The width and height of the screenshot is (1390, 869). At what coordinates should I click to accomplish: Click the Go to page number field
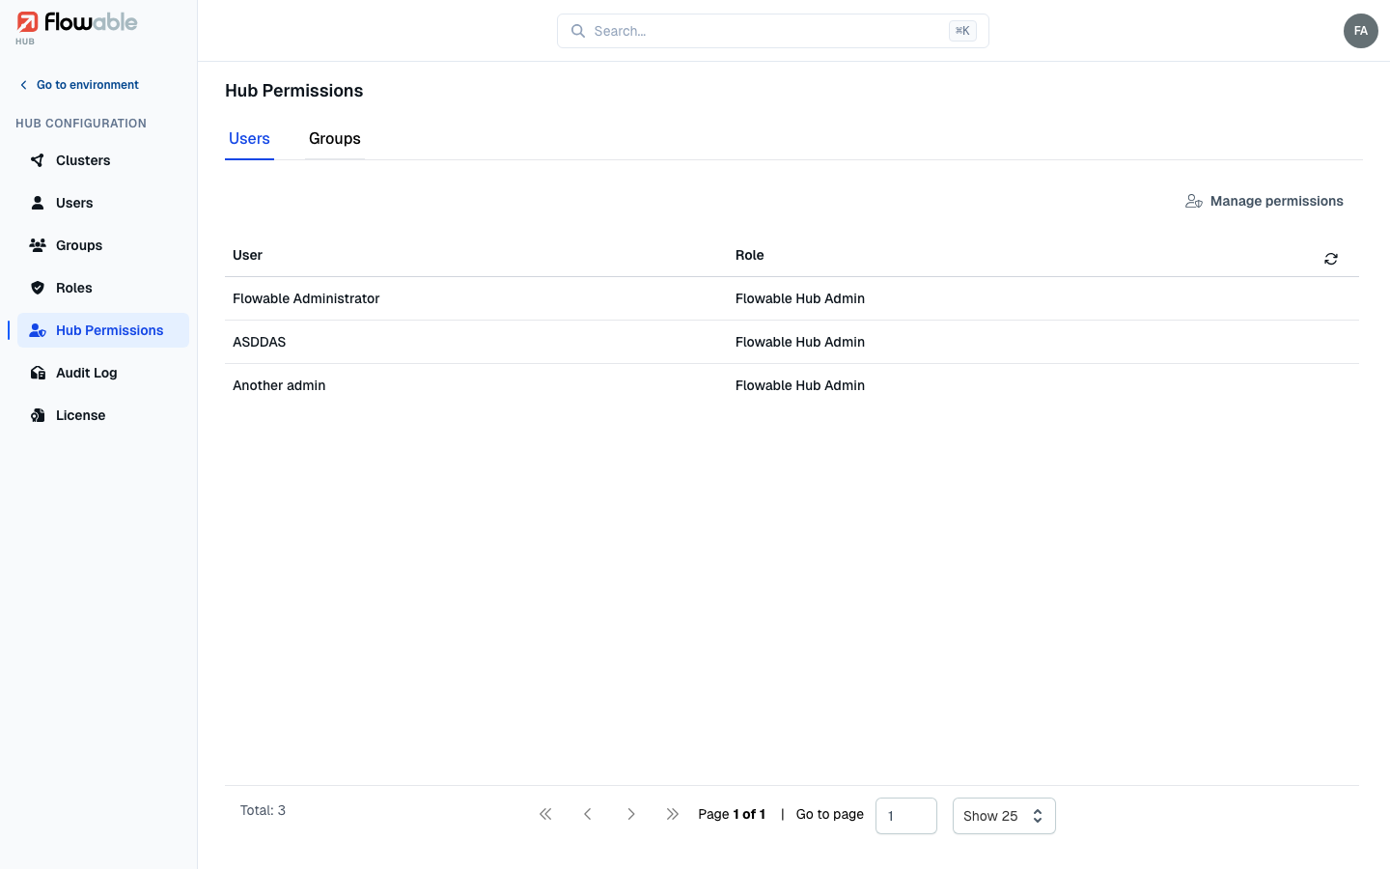click(906, 816)
